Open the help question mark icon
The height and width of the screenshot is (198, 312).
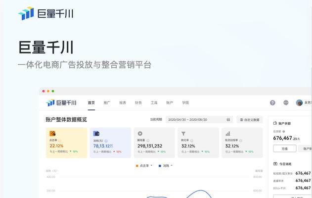[272, 103]
